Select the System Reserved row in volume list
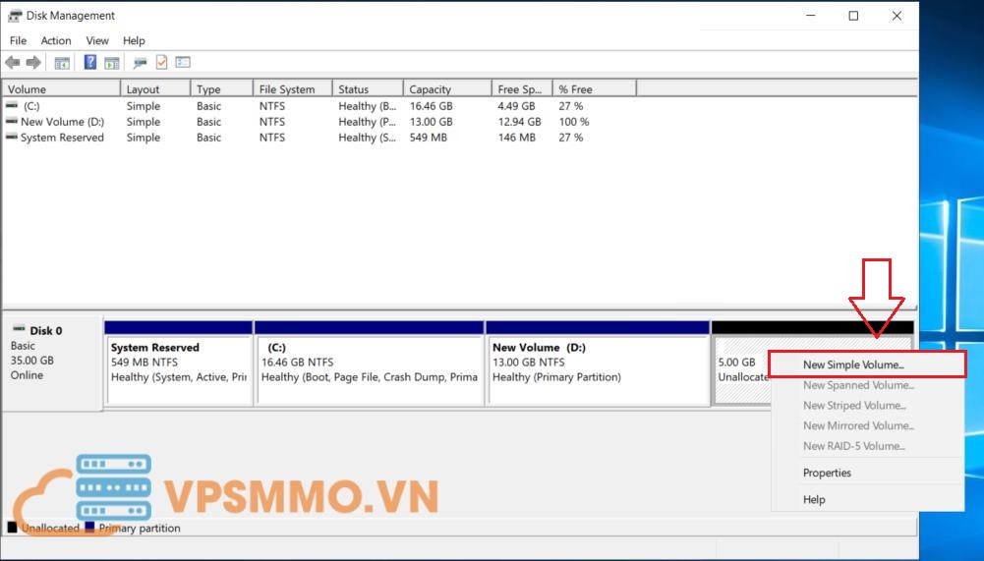 61,138
